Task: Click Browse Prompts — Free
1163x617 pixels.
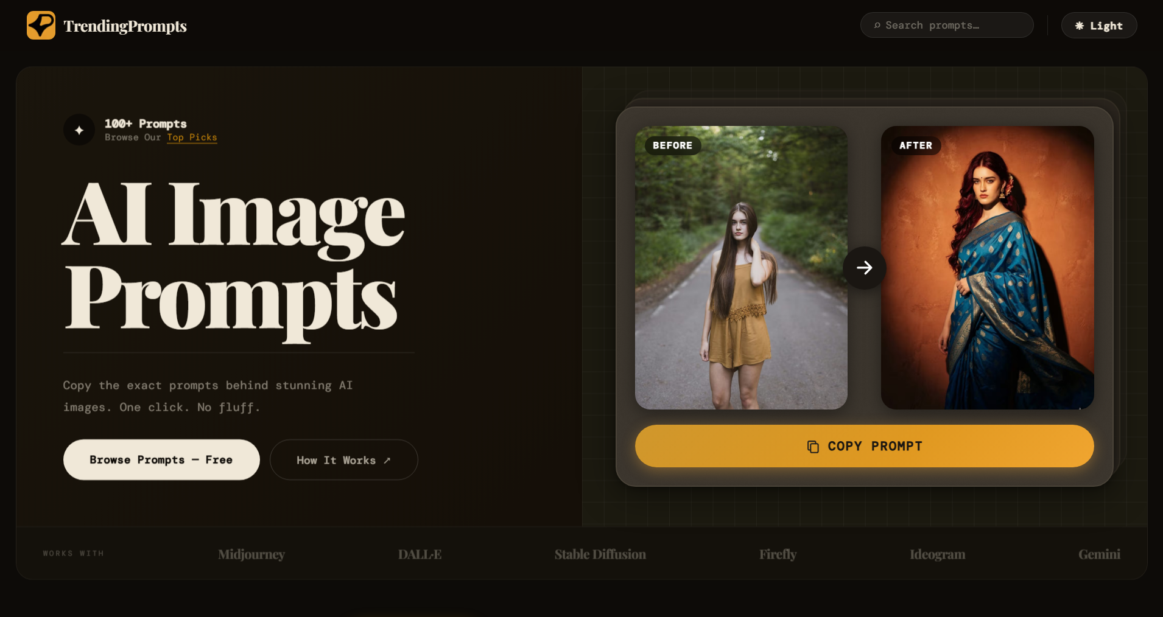Action: 161,459
